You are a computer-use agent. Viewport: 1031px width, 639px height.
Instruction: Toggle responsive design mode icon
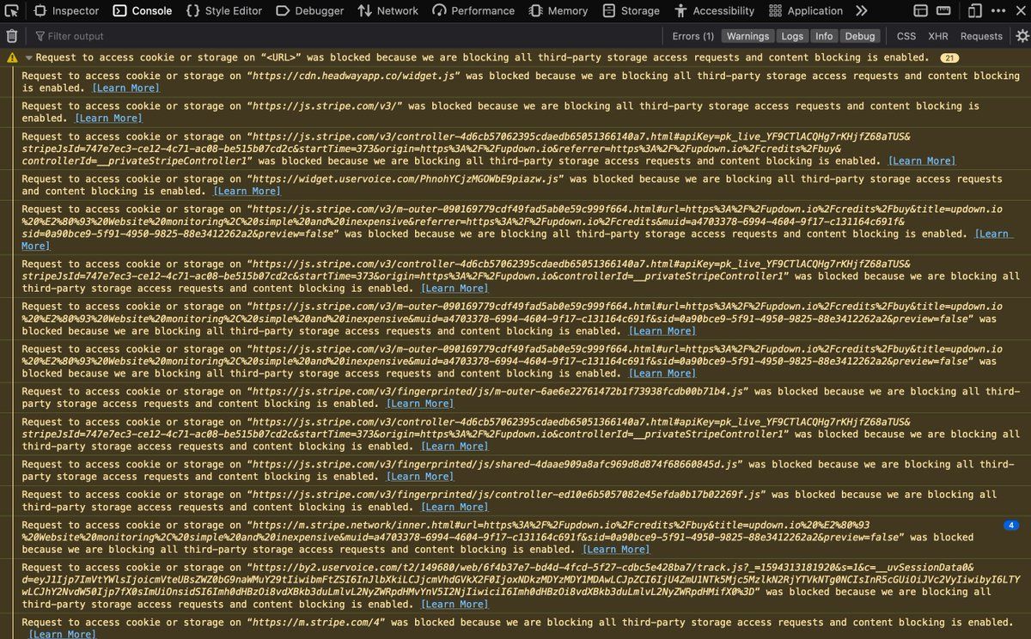[974, 11]
